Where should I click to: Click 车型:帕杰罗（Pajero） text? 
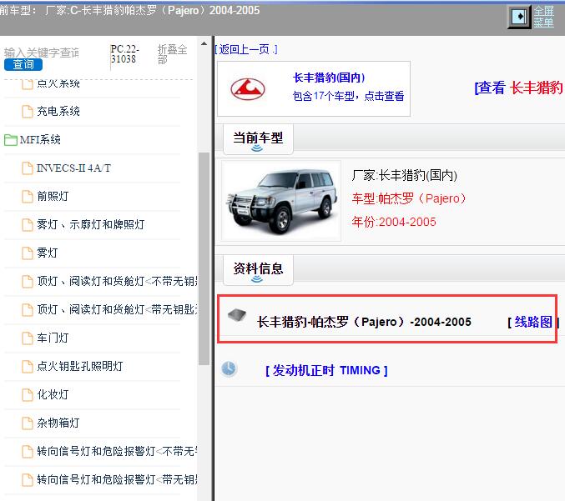409,198
